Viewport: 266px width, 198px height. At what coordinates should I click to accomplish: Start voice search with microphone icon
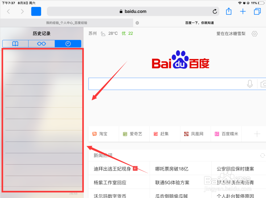(x=250, y=84)
